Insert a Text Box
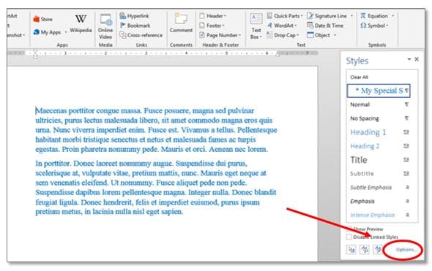The image size is (432, 271). [x=256, y=26]
